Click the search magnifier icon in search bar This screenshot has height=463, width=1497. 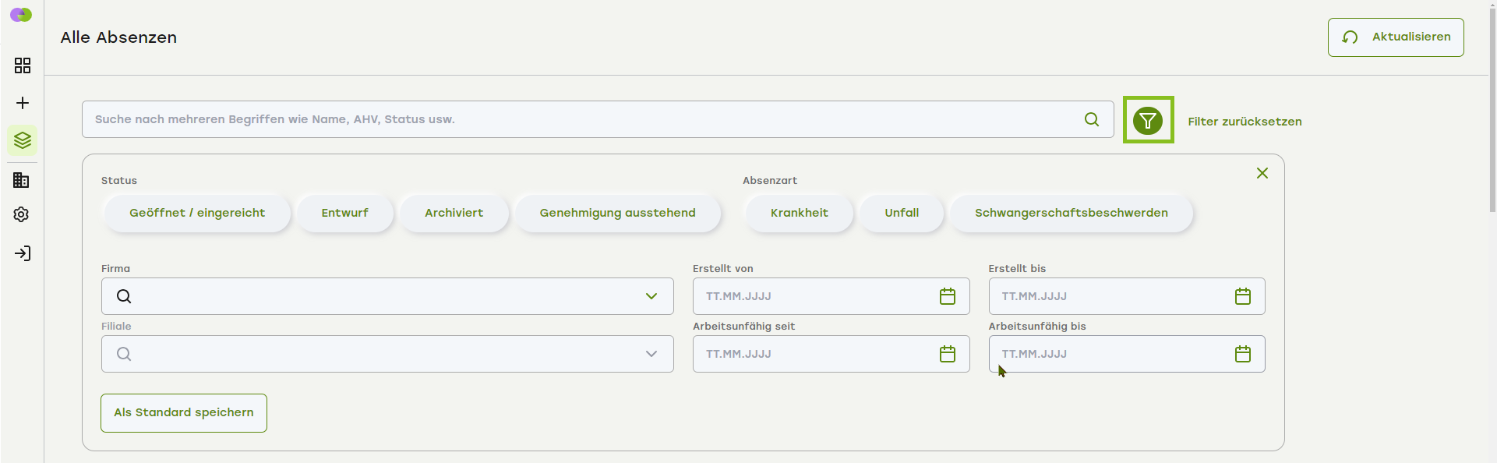click(x=1092, y=119)
